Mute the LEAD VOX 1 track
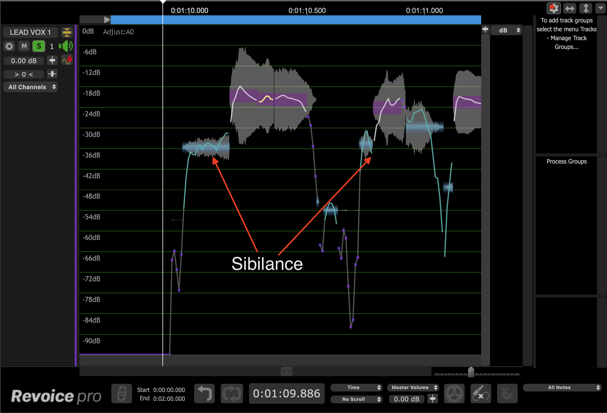607x413 pixels. click(x=24, y=46)
